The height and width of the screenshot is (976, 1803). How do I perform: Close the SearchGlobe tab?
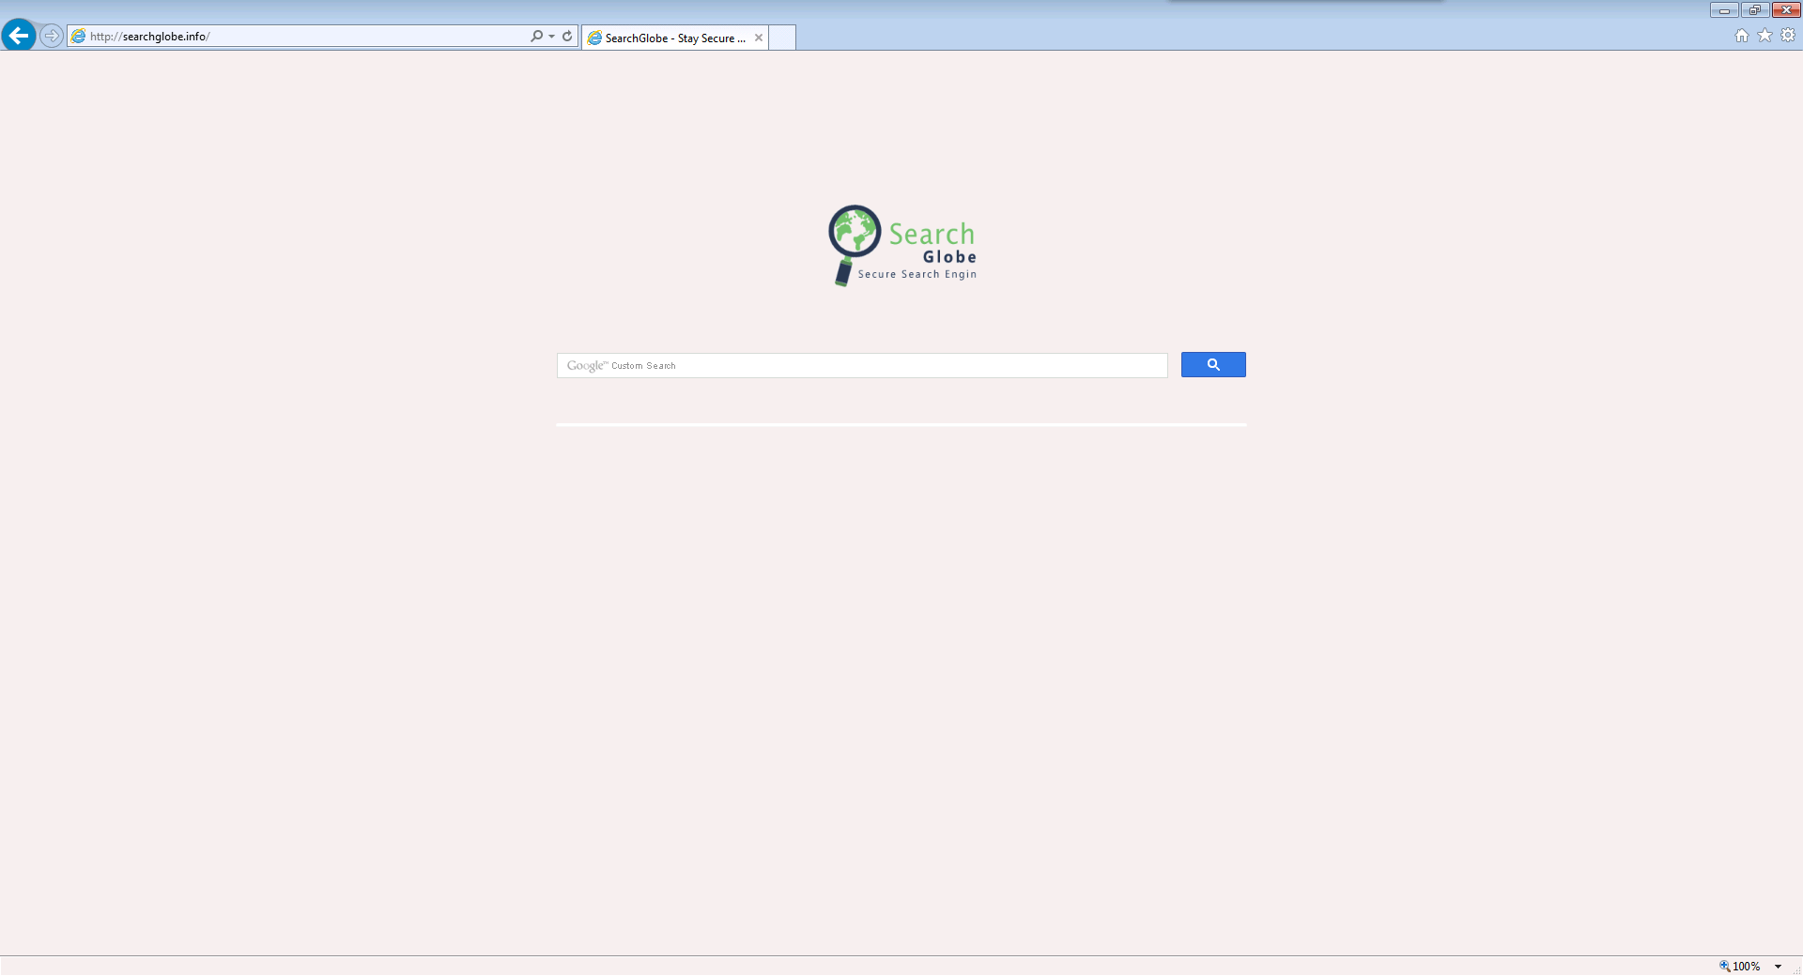coord(759,38)
